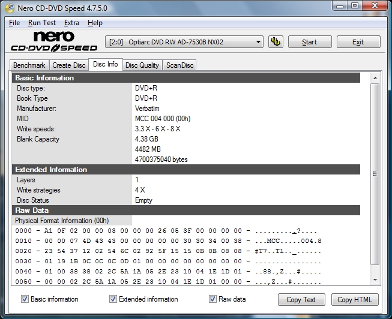Click the Basic Information section header
Image resolution: width=392 pixels, height=319 pixels.
click(186, 78)
